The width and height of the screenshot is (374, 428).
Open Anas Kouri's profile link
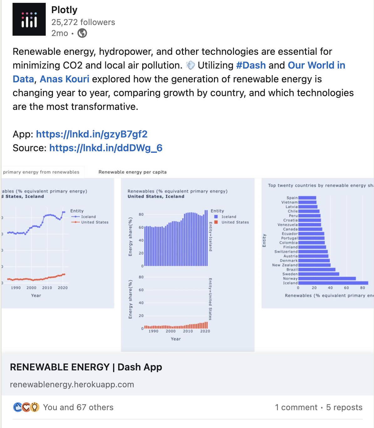(x=65, y=79)
